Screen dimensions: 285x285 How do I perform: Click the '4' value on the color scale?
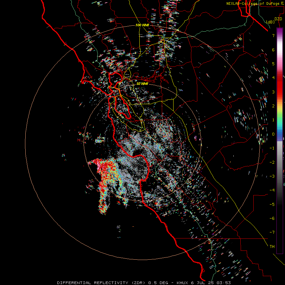pos(273,78)
